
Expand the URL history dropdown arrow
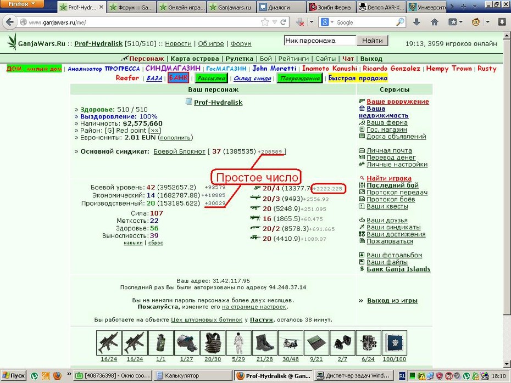pyautogui.click(x=274, y=22)
